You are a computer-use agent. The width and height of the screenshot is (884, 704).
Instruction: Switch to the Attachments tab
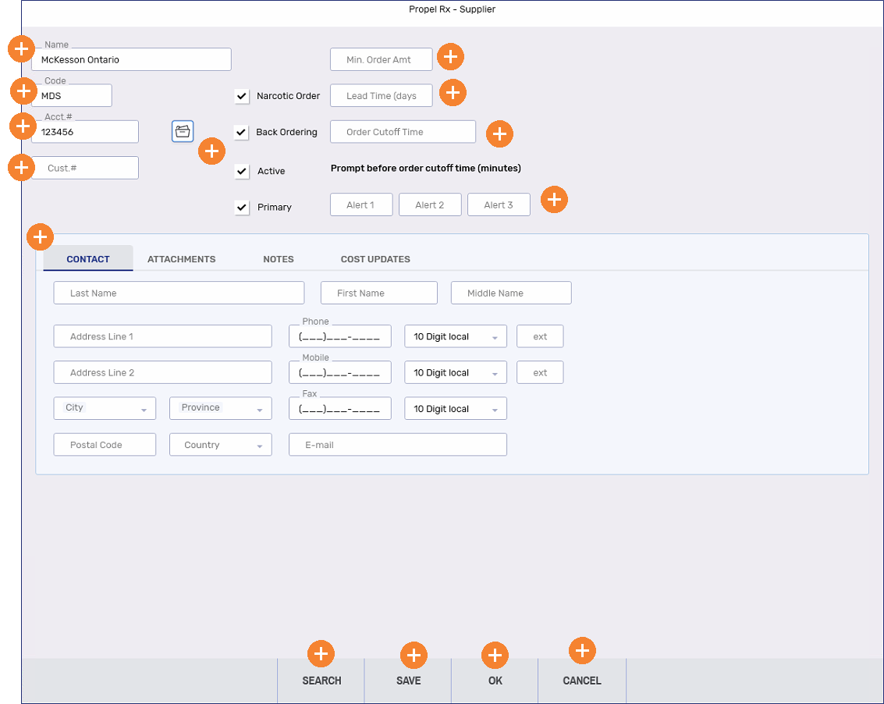click(181, 259)
